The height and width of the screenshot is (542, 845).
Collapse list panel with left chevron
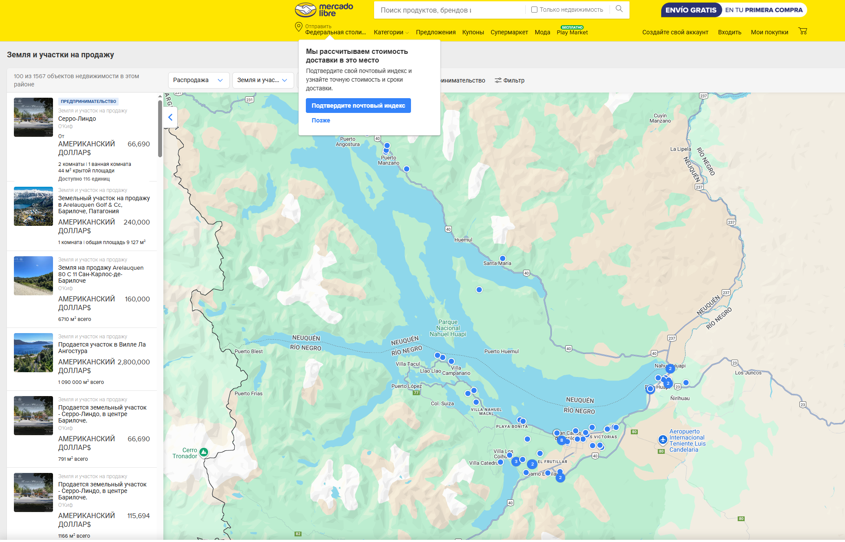170,117
